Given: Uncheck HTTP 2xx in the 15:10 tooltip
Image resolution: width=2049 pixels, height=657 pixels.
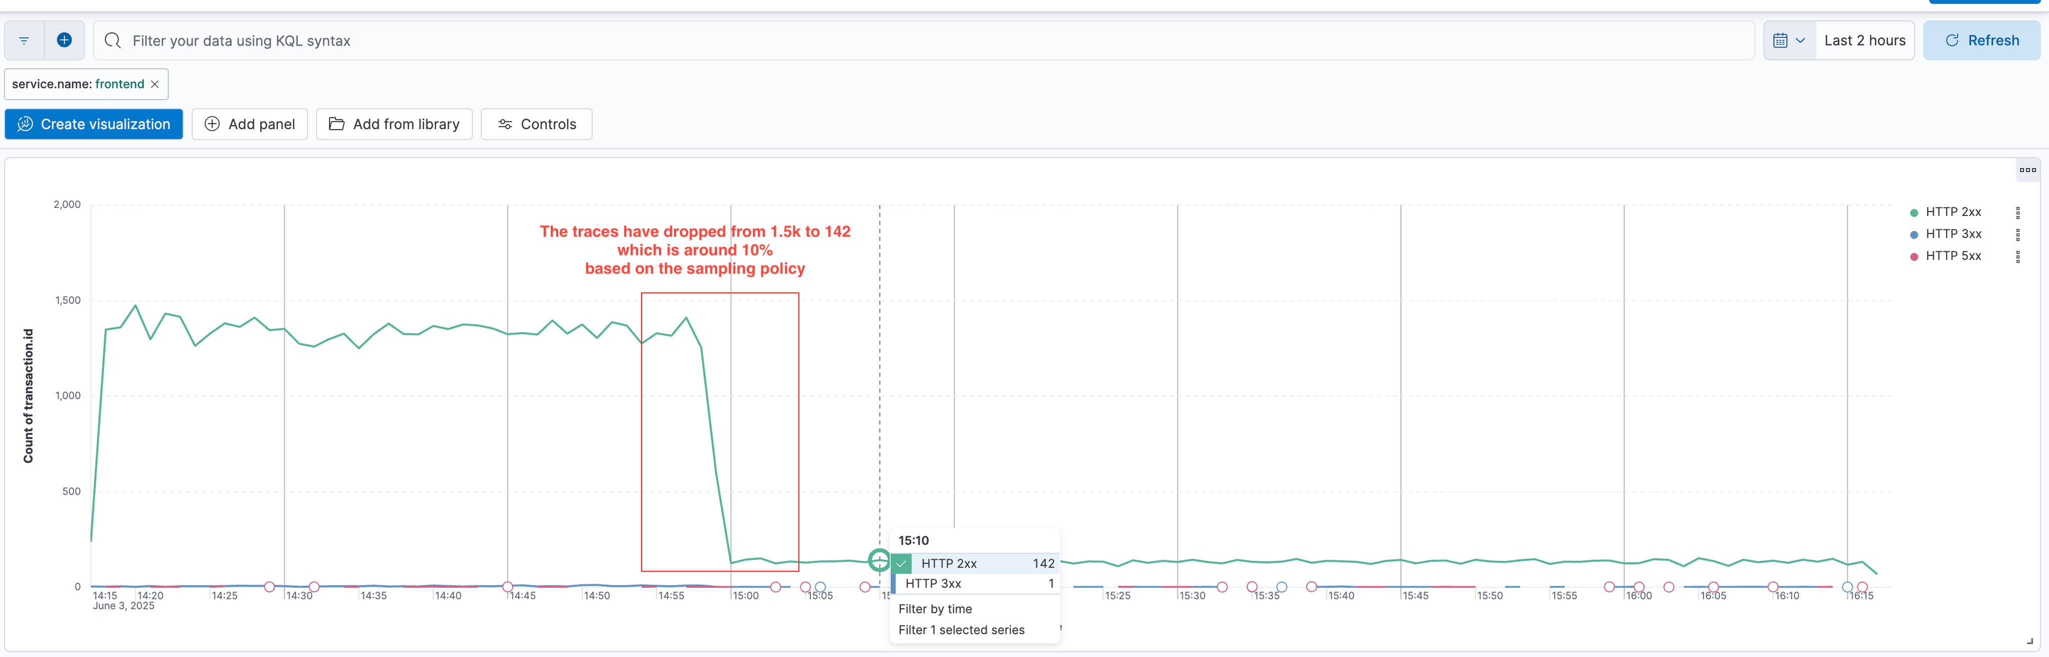Looking at the screenshot, I should coord(901,563).
